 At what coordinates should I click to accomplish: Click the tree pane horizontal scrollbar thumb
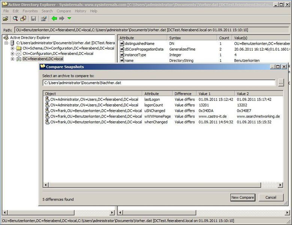coord(41,212)
